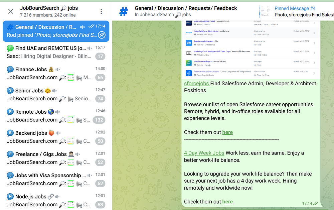Image resolution: width=334 pixels, height=210 pixels.
Task: Open the 4 Day Week Jobs link
Action: [x=204, y=153]
